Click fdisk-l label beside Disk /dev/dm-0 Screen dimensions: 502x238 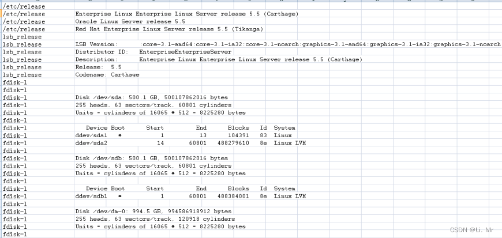tap(15, 211)
